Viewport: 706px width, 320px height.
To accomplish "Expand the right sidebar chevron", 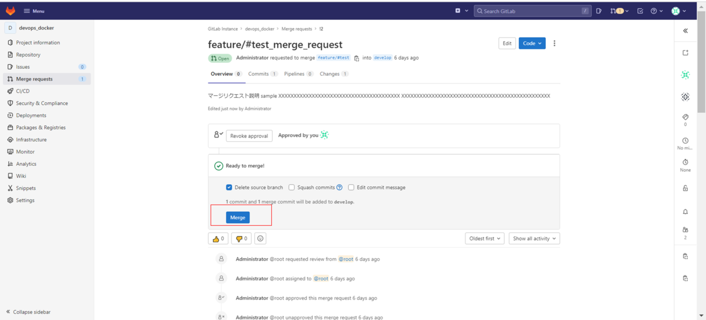I will [685, 31].
